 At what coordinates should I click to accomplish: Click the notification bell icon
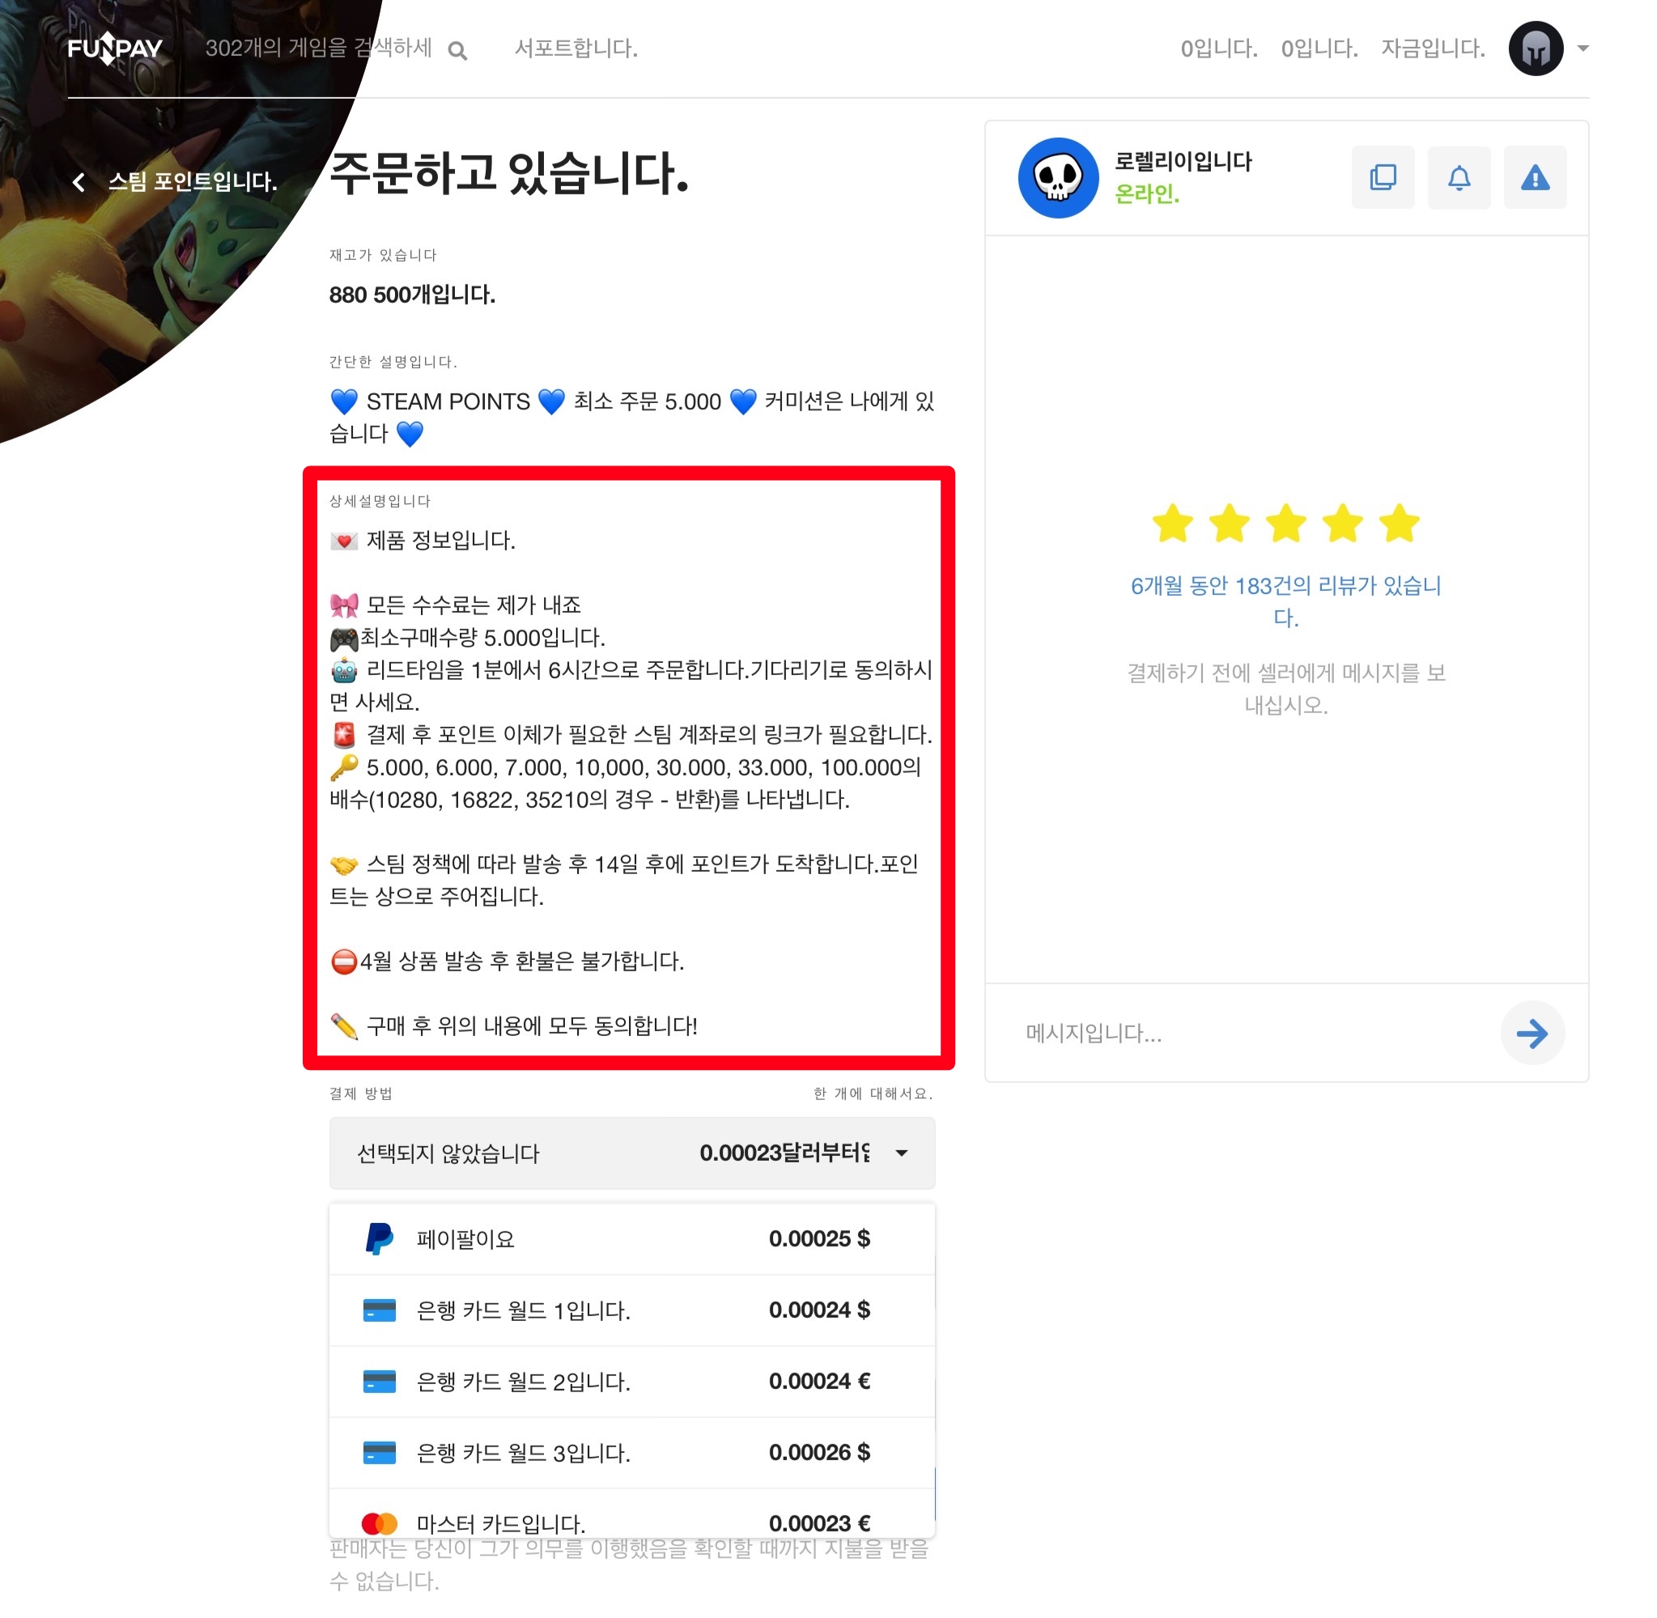pyautogui.click(x=1459, y=177)
